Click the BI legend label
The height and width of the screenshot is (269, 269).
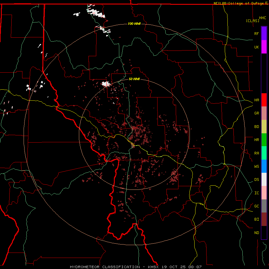pyautogui.click(x=256, y=219)
